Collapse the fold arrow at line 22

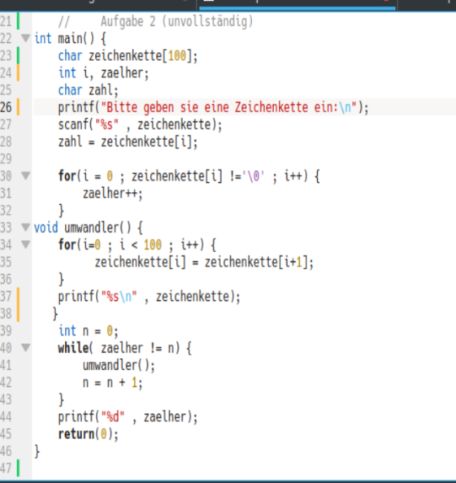coord(26,38)
